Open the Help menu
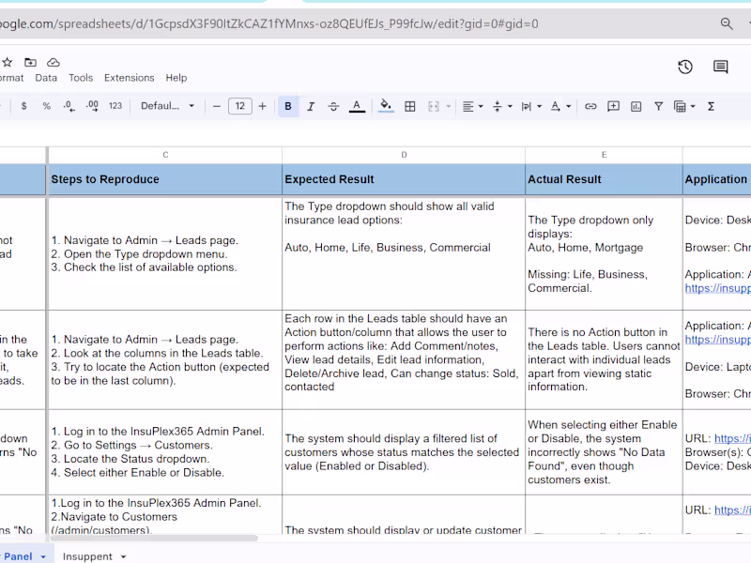This screenshot has width=751, height=563. click(x=176, y=78)
